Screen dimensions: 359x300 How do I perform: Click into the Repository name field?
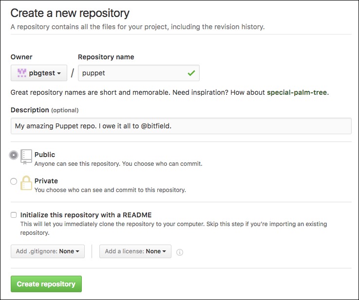(132, 73)
